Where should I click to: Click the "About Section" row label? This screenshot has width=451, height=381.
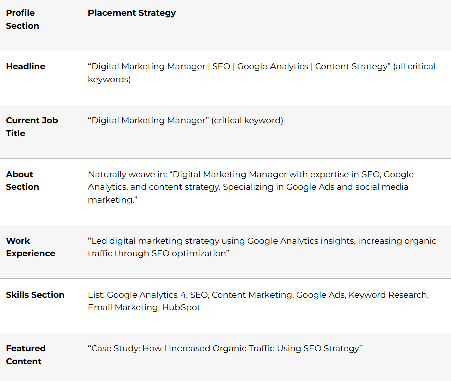tap(22, 180)
